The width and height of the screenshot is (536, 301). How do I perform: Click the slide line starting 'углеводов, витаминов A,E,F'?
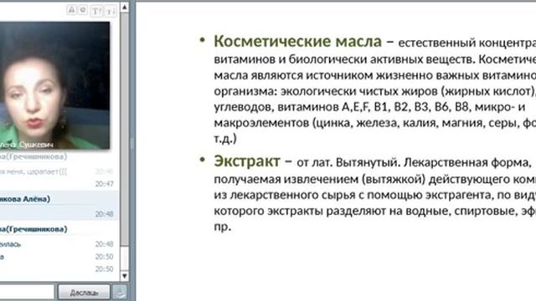369,107
